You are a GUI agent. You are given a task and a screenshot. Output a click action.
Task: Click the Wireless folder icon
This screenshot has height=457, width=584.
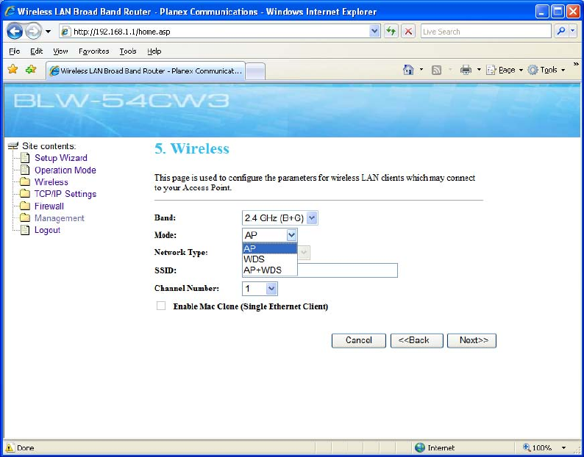coord(25,182)
